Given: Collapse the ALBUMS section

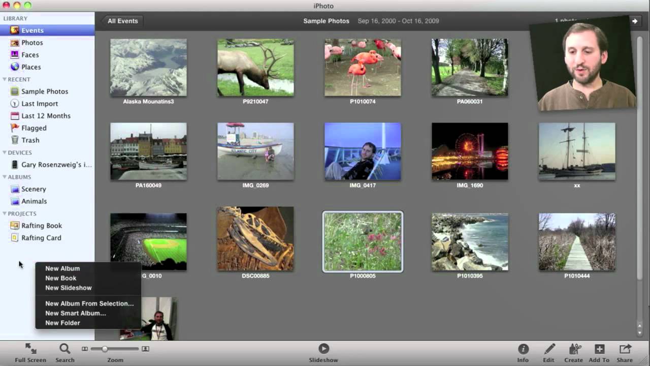Looking at the screenshot, I should point(5,177).
